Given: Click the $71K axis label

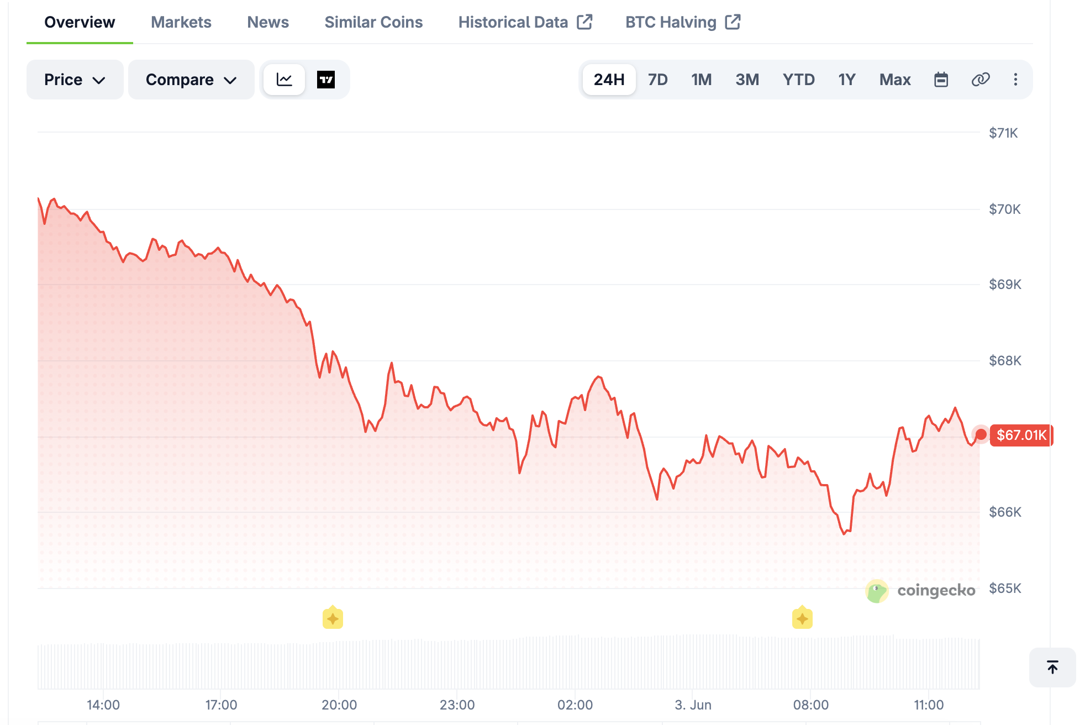Looking at the screenshot, I should (x=1003, y=133).
